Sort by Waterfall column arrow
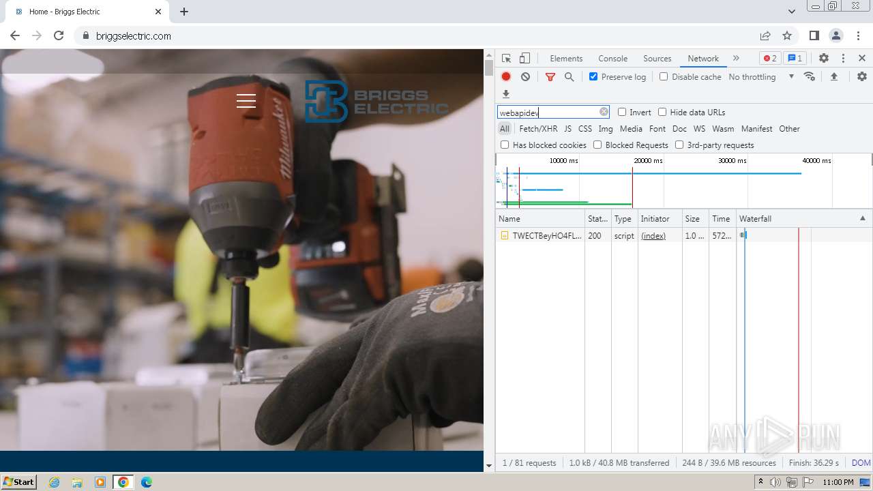The height and width of the screenshot is (491, 873). point(862,219)
